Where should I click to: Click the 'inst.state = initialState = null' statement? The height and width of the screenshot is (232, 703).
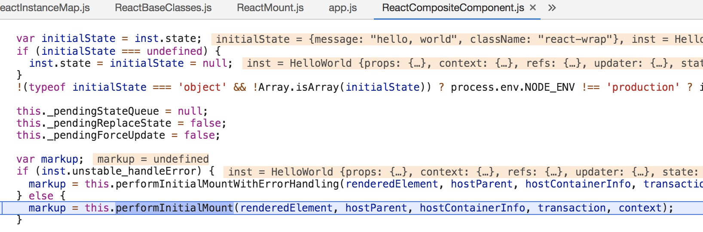tap(131, 63)
